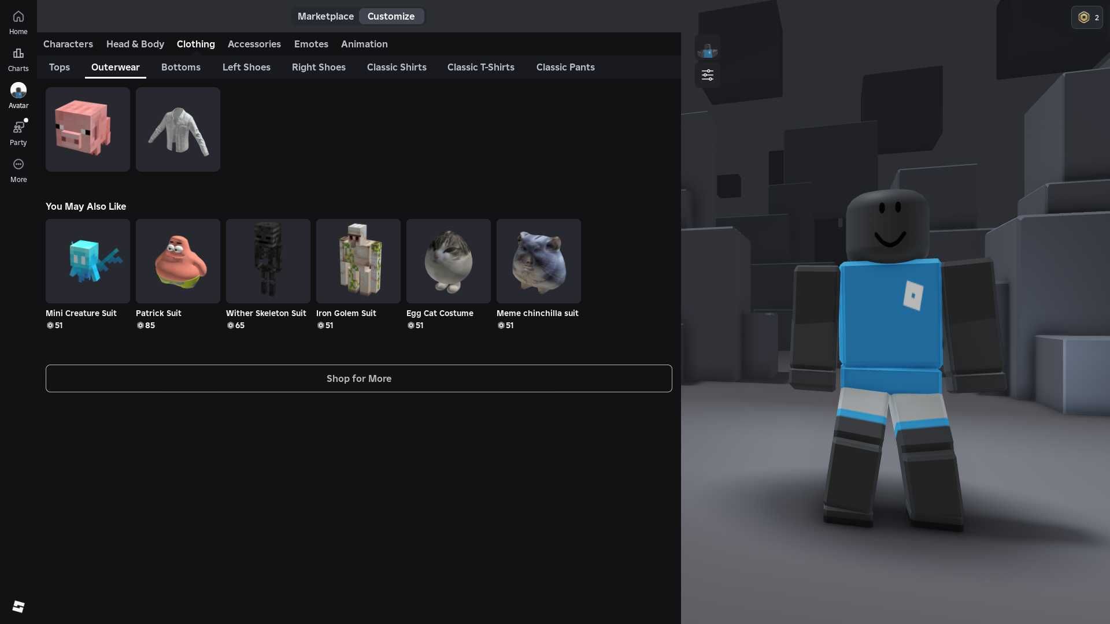Select the Mini Creature Suit thumbnail

click(x=88, y=261)
